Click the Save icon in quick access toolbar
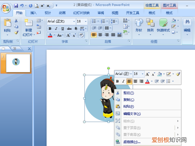Screen dimensions: 195x146 (x=16, y=6)
